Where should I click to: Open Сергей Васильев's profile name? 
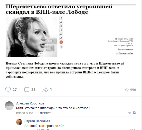pyautogui.click(x=37, y=121)
